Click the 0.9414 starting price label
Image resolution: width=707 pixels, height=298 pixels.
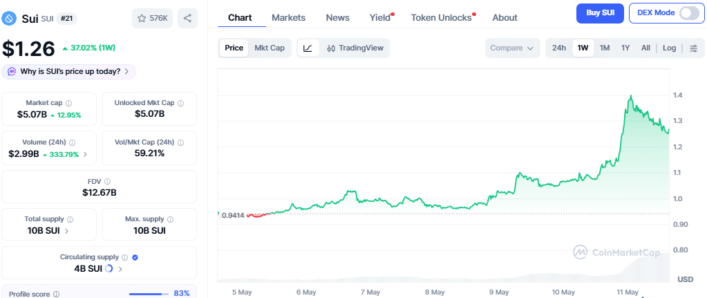pyautogui.click(x=233, y=215)
